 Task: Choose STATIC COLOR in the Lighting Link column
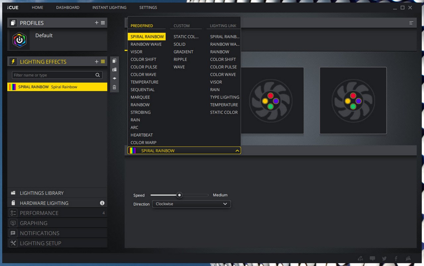(224, 112)
